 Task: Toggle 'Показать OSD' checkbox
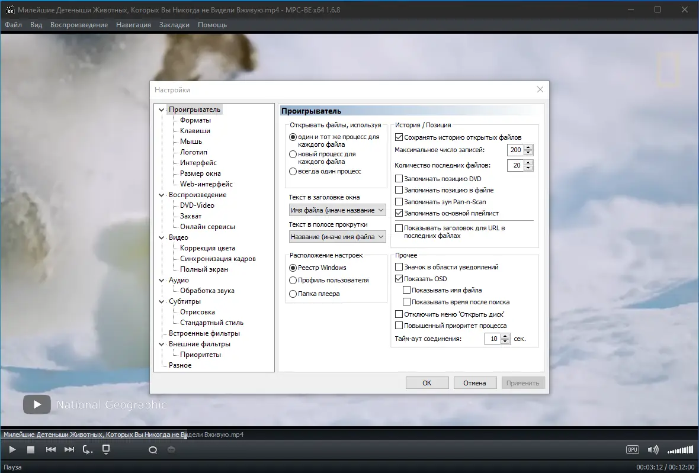(x=399, y=279)
